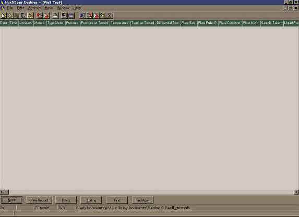Select the Time column header
Screen dimensions: 299x217
(14, 23)
